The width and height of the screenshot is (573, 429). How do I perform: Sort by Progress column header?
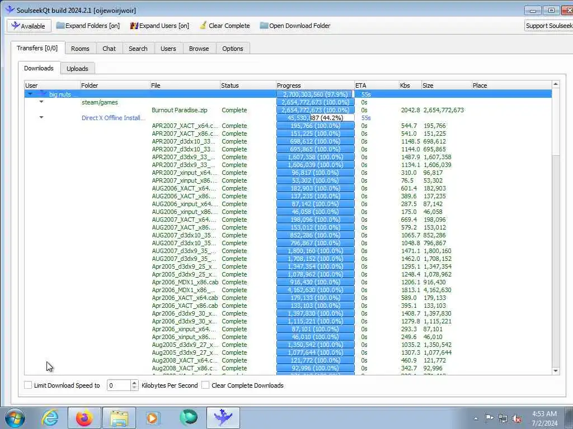tap(315, 85)
